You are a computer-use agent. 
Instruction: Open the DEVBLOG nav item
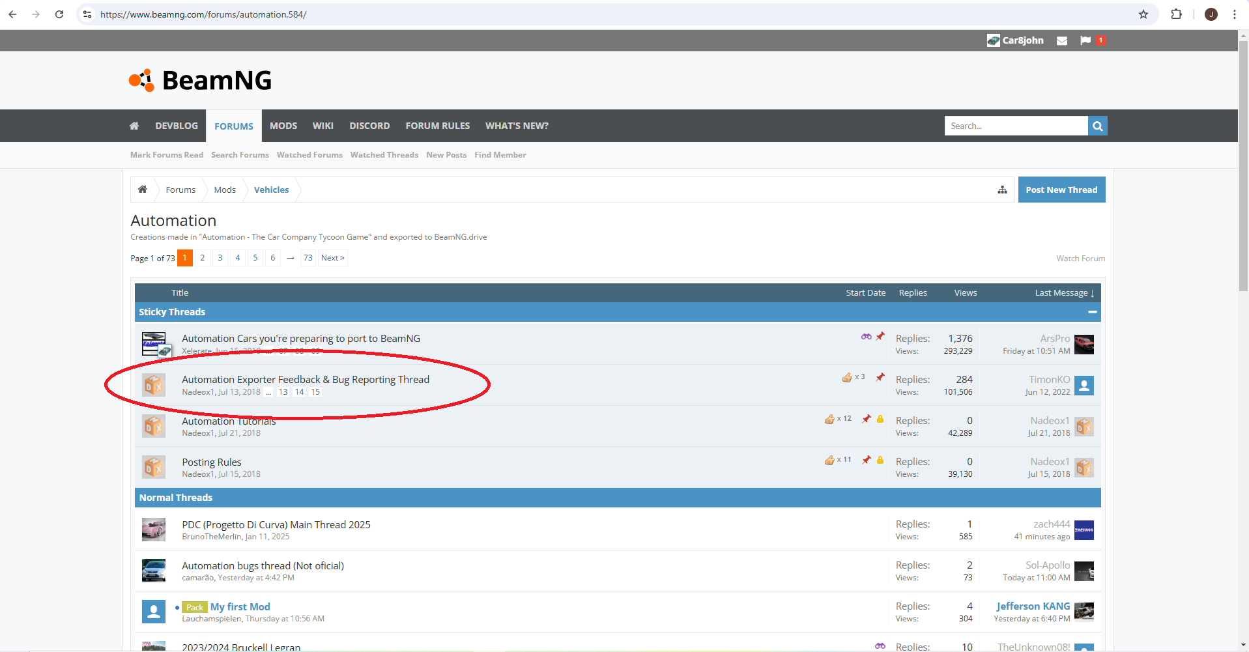pos(177,126)
